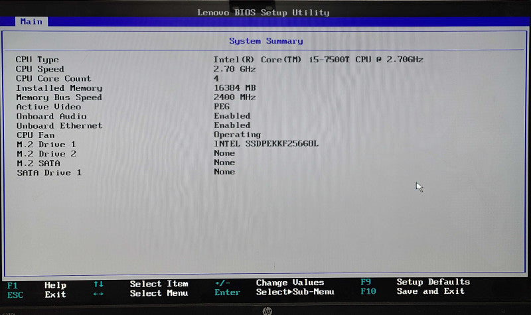Screen dimensions: 531x315
Task: Click the HP logo on monitor bezel
Action: pos(267,311)
